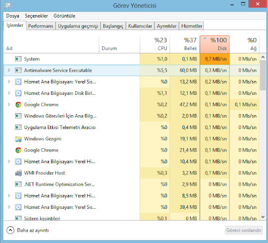The image size is (268, 243).
Task: Click the gear icon of the 10,4 MB Yerel Hi... row
Action: click(18, 162)
